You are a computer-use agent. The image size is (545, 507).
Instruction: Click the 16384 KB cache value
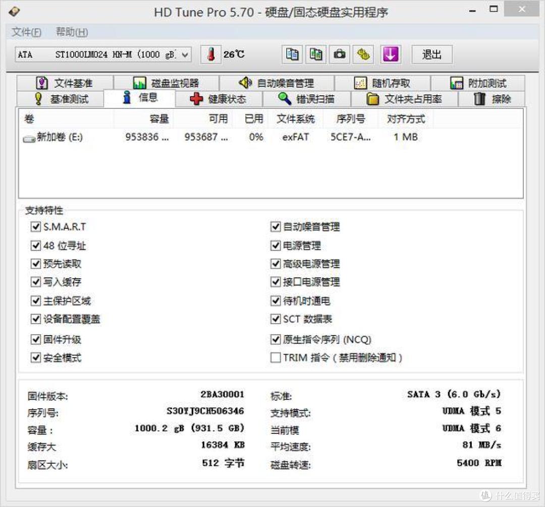point(223,445)
